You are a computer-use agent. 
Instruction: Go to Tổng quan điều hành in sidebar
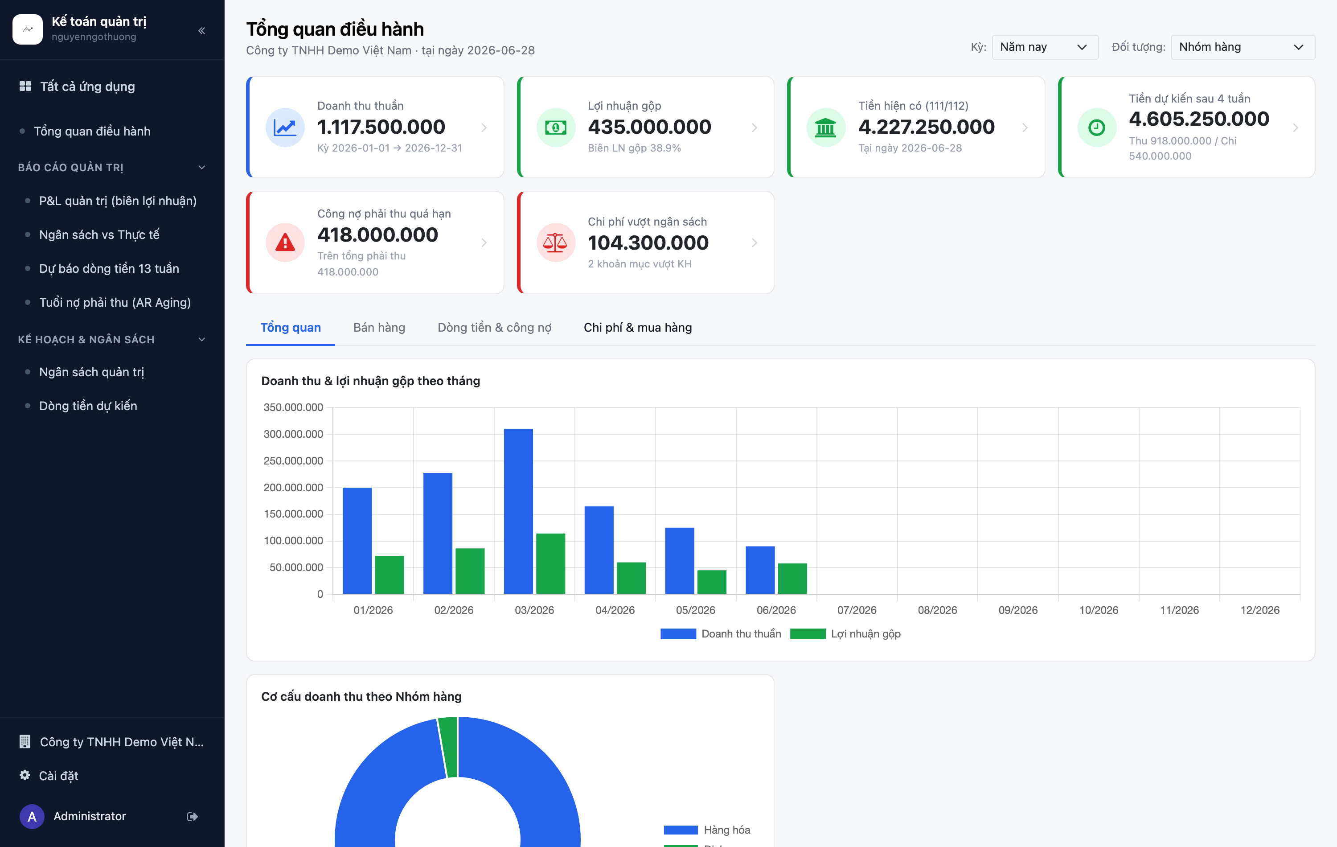(92, 131)
